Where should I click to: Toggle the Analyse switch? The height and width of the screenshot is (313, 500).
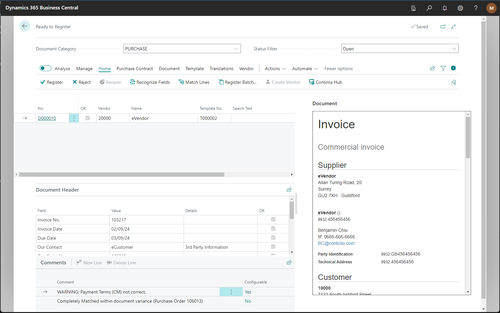[x=46, y=68]
